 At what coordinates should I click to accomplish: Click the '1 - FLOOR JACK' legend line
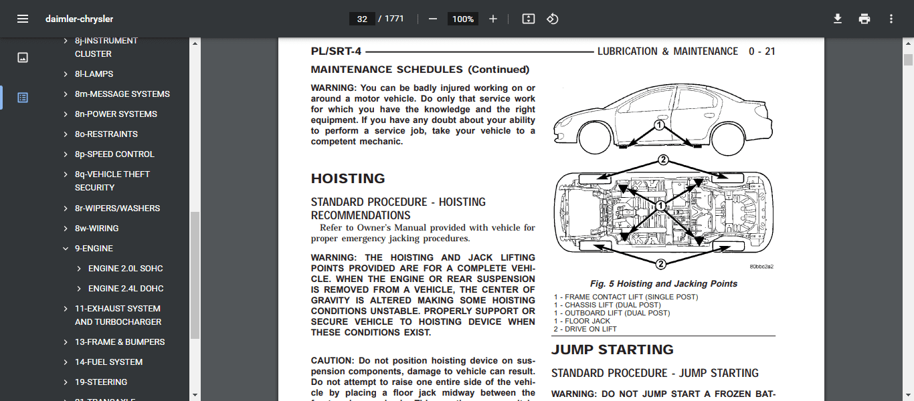(x=582, y=321)
